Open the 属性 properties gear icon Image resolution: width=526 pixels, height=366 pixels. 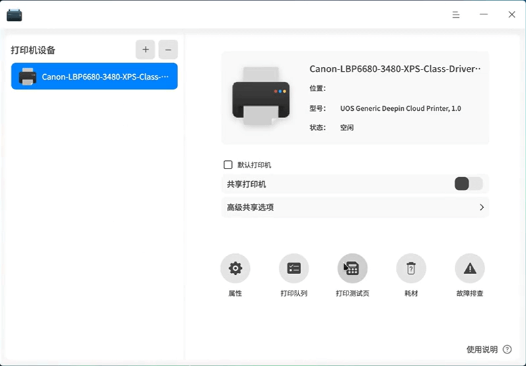(235, 268)
